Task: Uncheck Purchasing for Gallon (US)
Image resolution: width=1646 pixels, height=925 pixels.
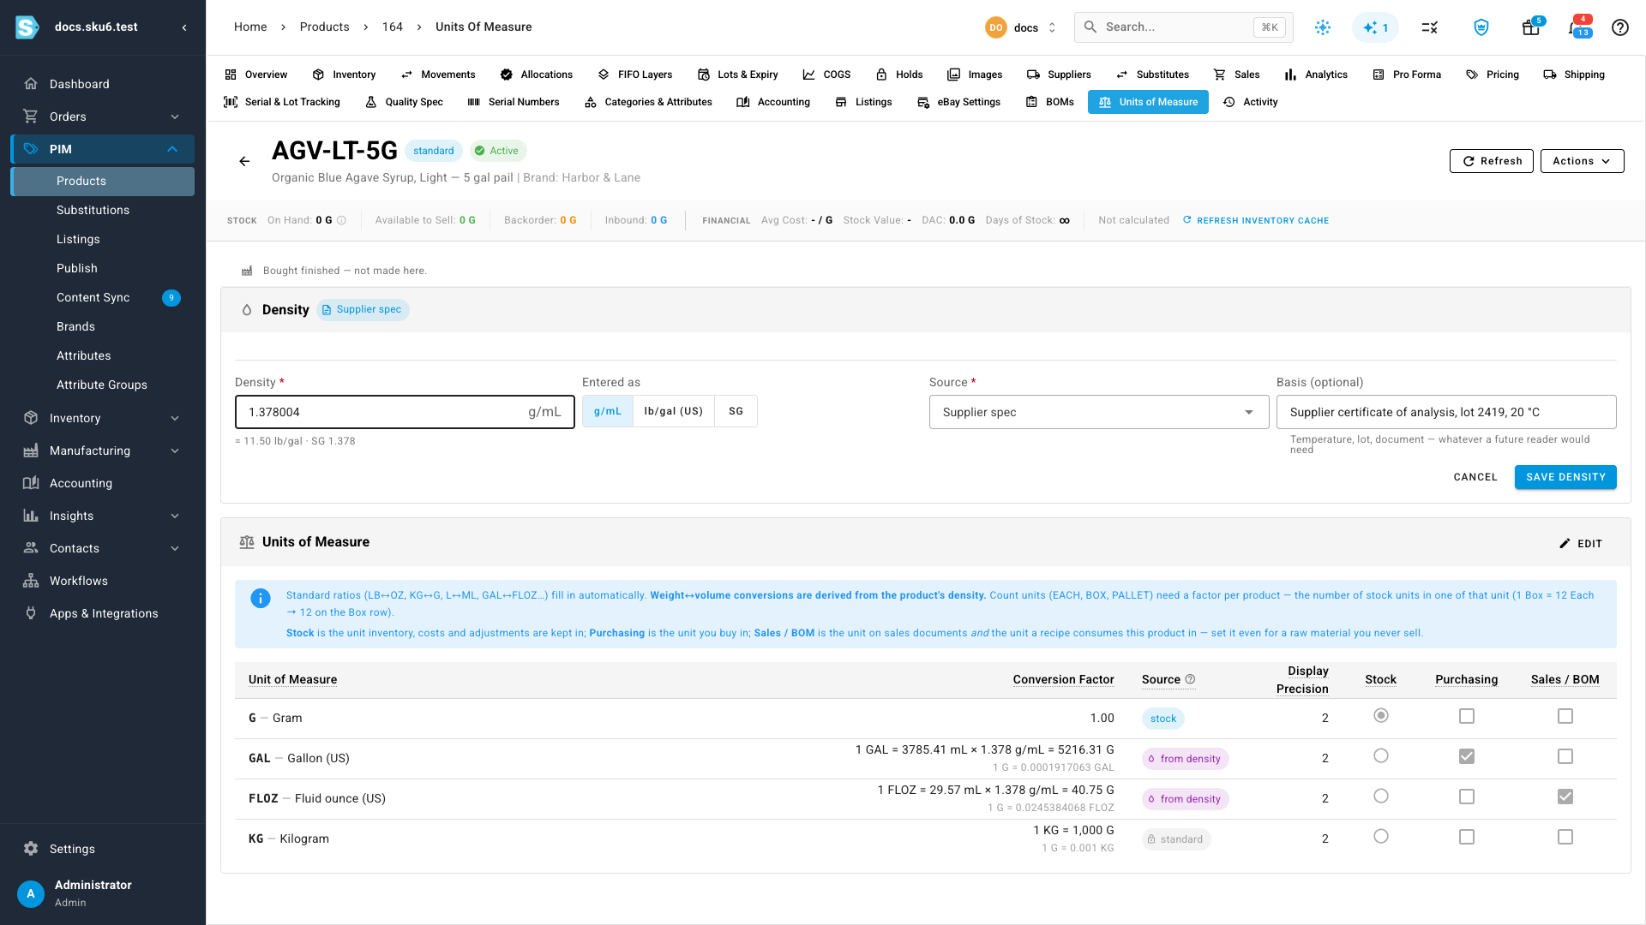Action: [1467, 756]
